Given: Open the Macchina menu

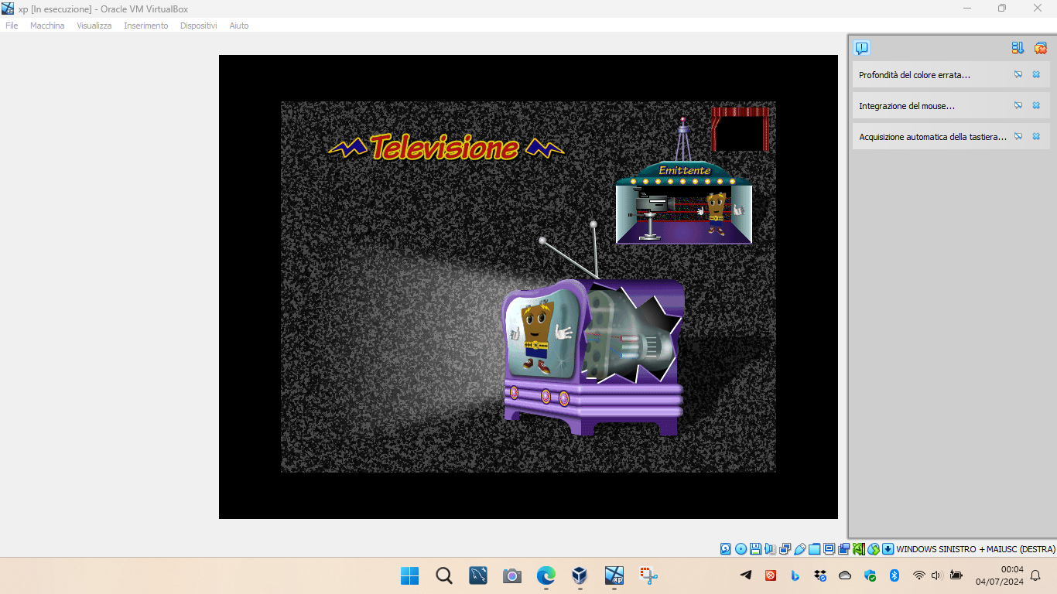Looking at the screenshot, I should pos(47,26).
